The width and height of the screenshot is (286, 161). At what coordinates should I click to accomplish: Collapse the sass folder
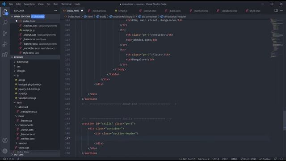tap(19, 102)
